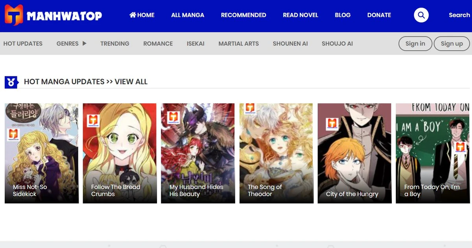
Task: Browse the ROMANCE genre
Action: point(158,44)
